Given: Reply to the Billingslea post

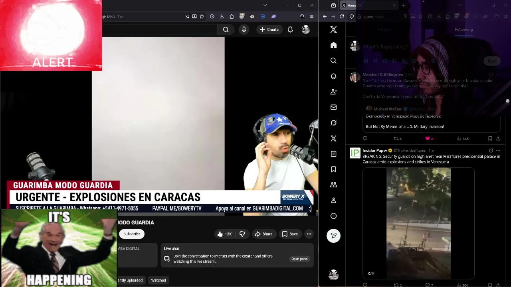Looking at the screenshot, I should (365, 139).
